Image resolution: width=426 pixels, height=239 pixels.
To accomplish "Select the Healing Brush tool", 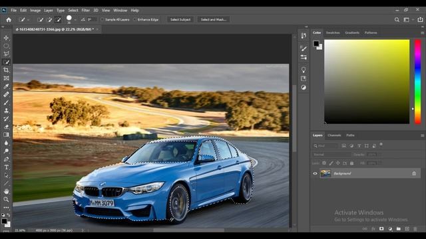I will tap(6, 94).
